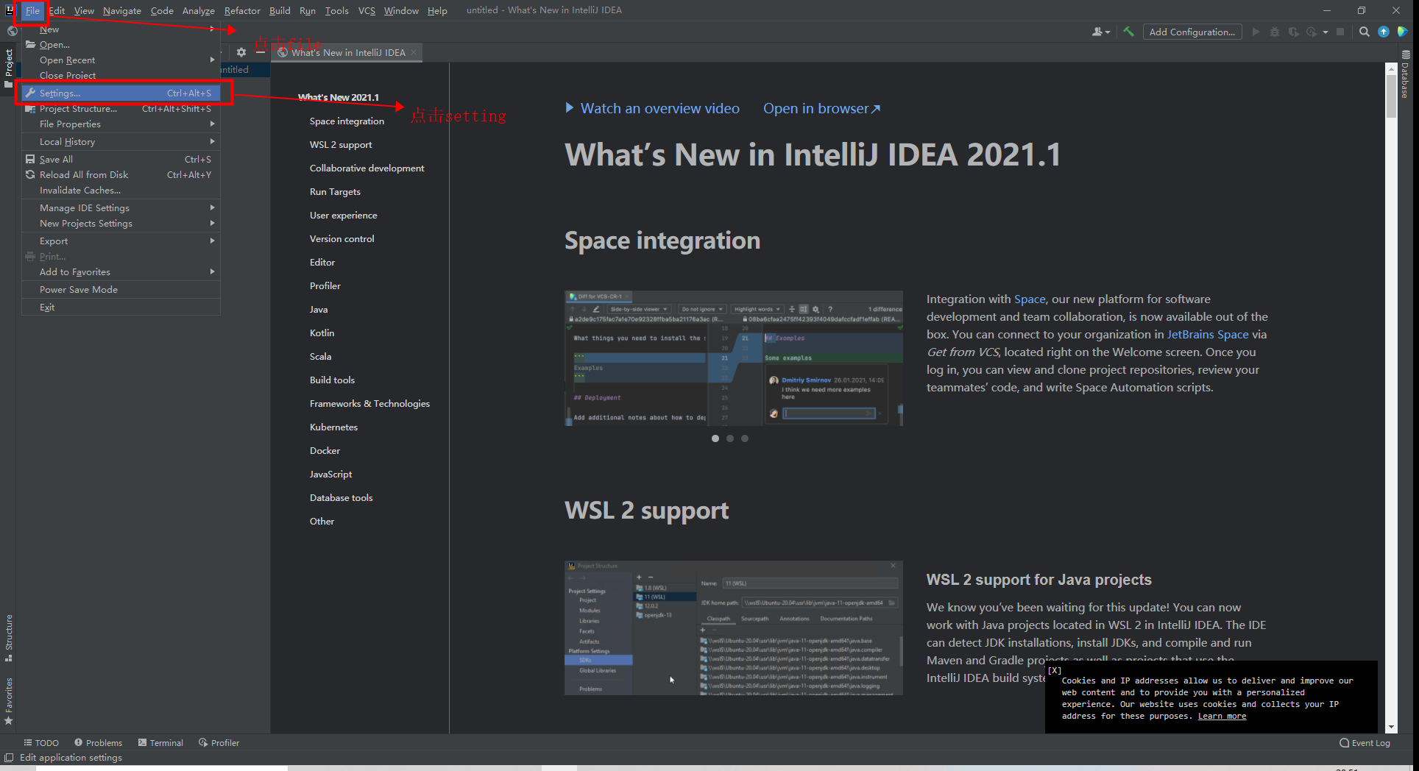Jump to the Kubernetes section link
The image size is (1419, 771).
click(x=333, y=427)
